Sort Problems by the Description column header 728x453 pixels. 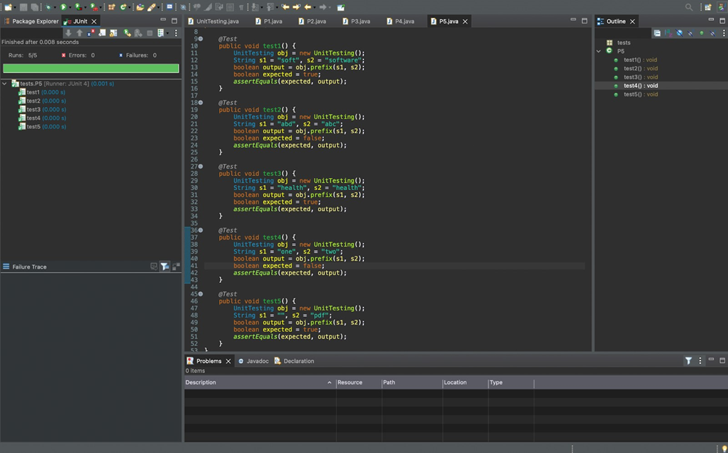pos(259,382)
